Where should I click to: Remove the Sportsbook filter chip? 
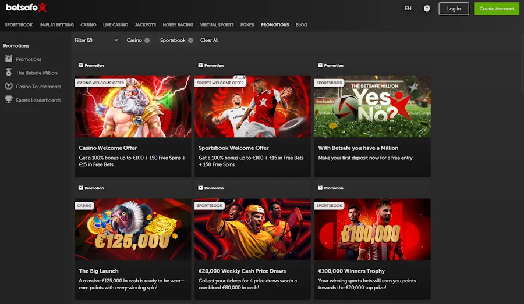190,40
